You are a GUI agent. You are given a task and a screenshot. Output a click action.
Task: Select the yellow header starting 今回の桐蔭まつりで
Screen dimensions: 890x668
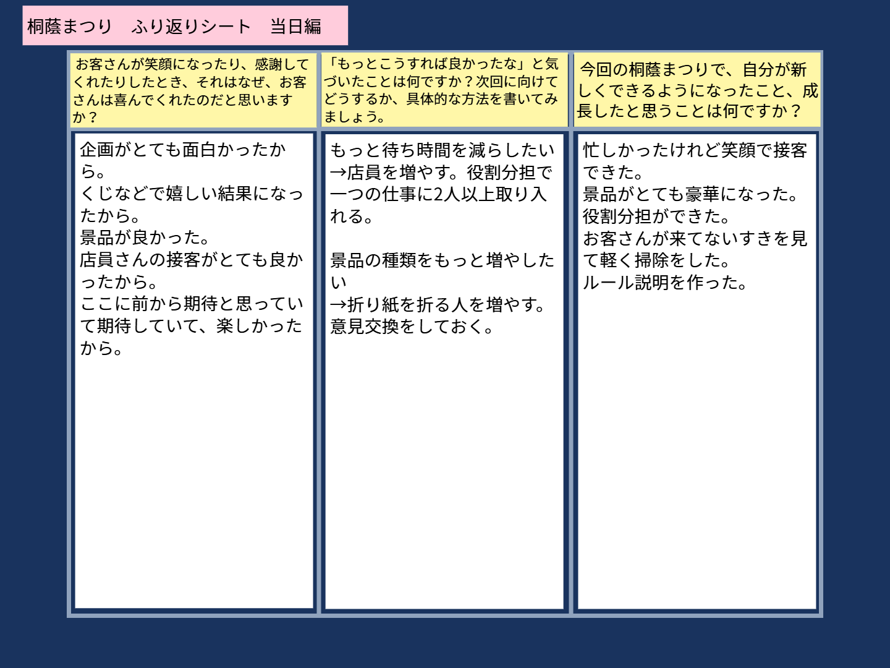pos(697,90)
